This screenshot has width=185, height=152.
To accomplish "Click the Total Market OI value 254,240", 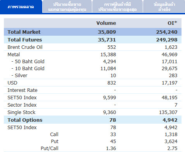I will pos(167,32).
